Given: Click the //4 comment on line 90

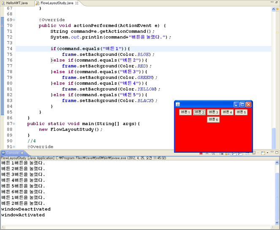Looking at the screenshot, I should point(32,141).
